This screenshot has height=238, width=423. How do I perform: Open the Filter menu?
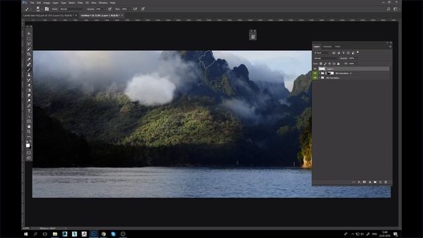[x=80, y=3]
